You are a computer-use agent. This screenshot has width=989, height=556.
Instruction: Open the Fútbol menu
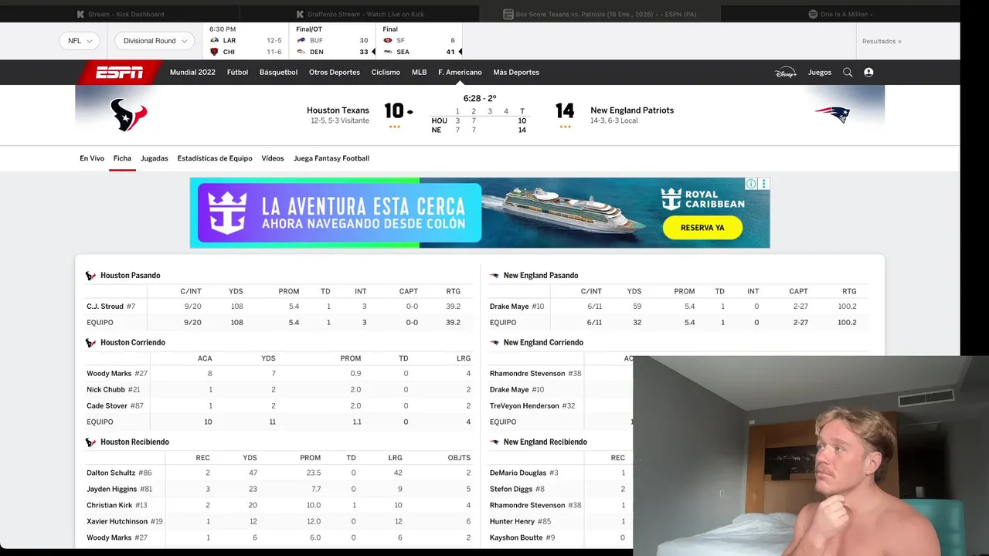point(237,73)
